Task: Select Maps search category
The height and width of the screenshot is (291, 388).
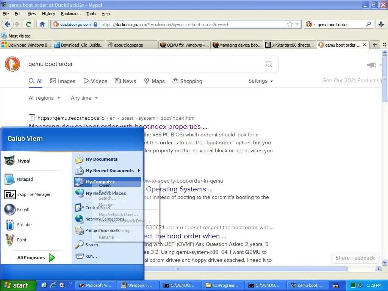Action: tap(155, 81)
